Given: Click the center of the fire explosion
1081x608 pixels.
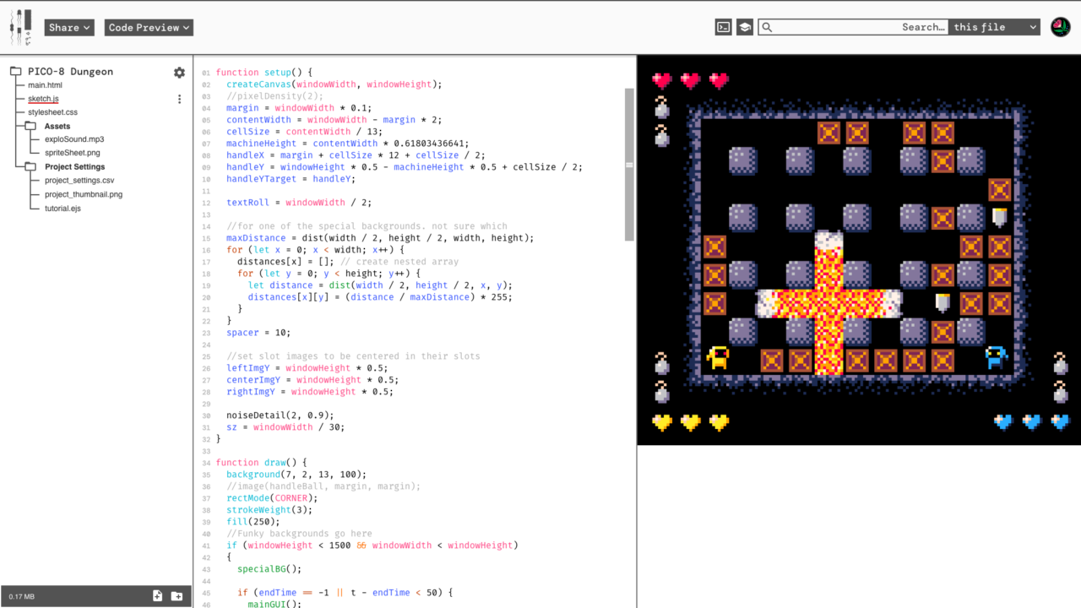Looking at the screenshot, I should coord(828,303).
